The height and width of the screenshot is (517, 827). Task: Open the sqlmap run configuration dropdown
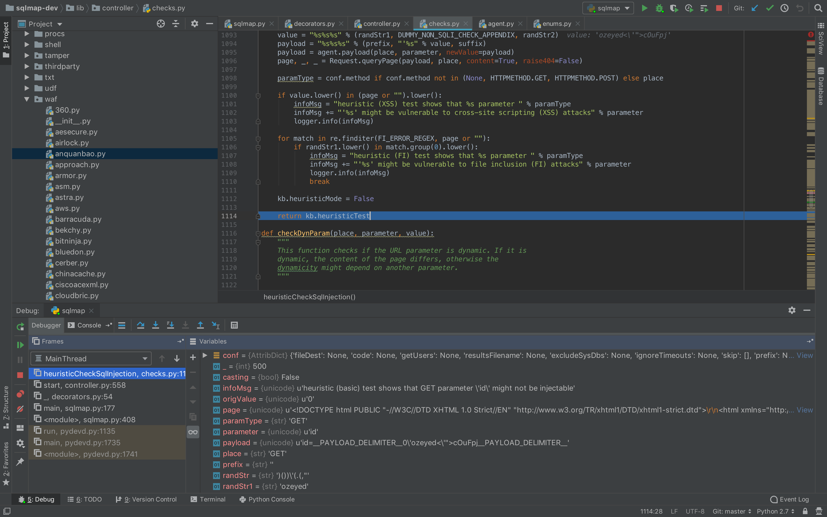coord(608,8)
